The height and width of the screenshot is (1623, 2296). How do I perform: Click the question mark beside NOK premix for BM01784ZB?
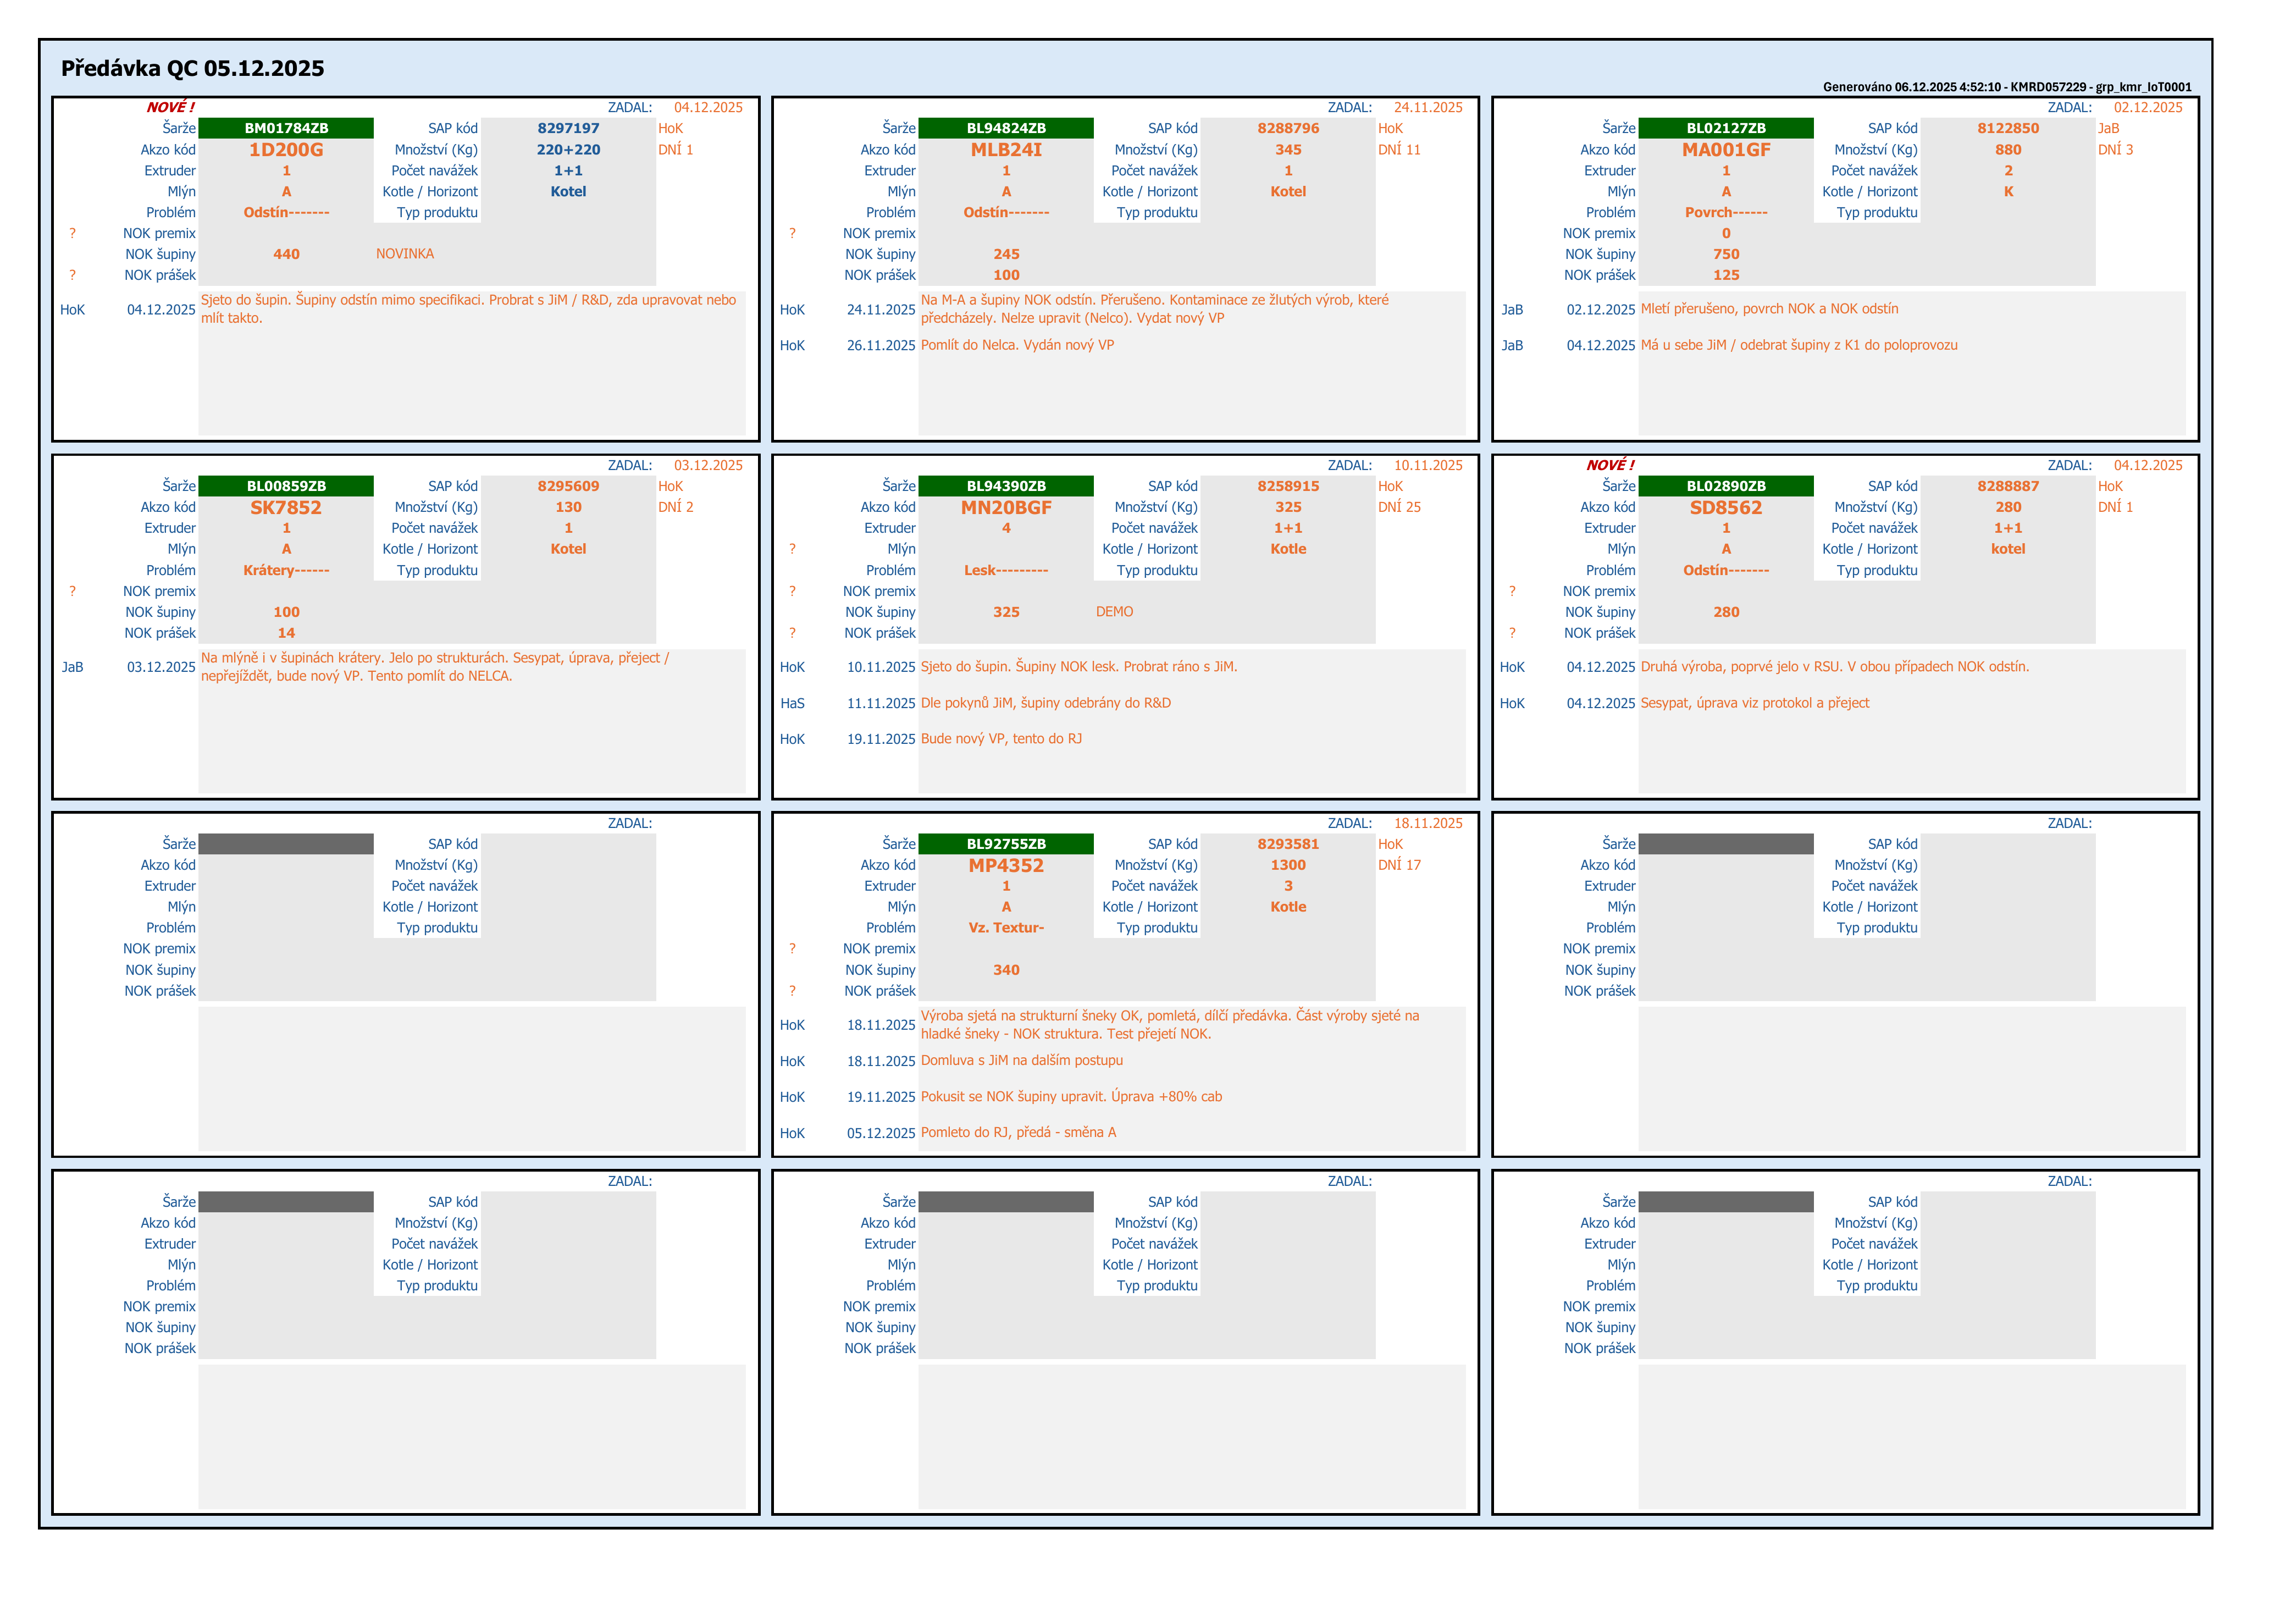click(x=72, y=233)
